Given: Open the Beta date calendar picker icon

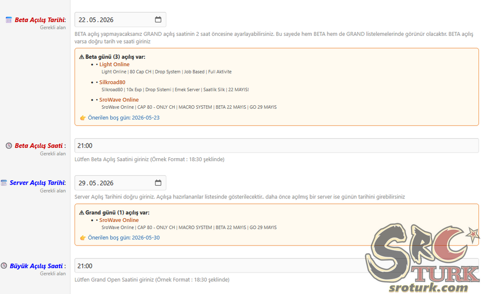Looking at the screenshot, I should (x=158, y=20).
